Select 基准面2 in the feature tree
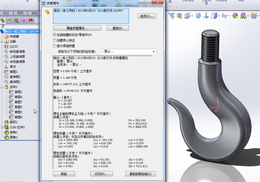260x182 pixels. pos(15,82)
